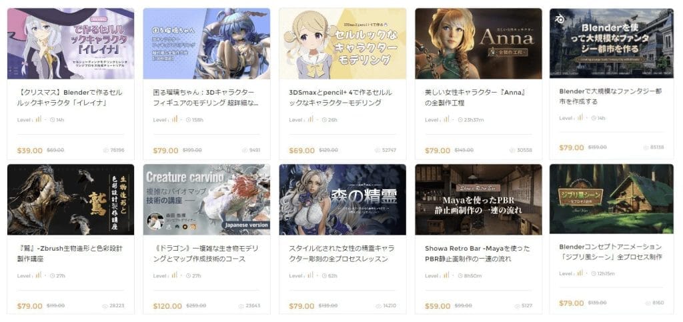Click the Blender logo on the fantasy city thumbnail
This screenshot has height=322, width=683.
[x=558, y=19]
